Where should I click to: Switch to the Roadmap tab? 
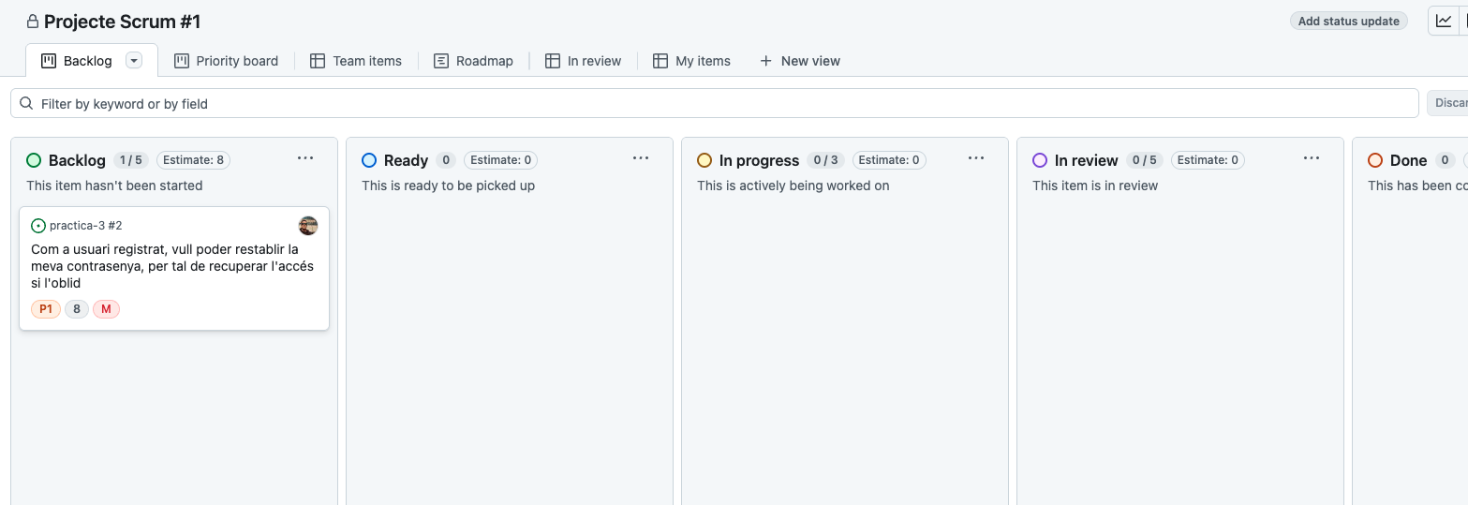[474, 61]
